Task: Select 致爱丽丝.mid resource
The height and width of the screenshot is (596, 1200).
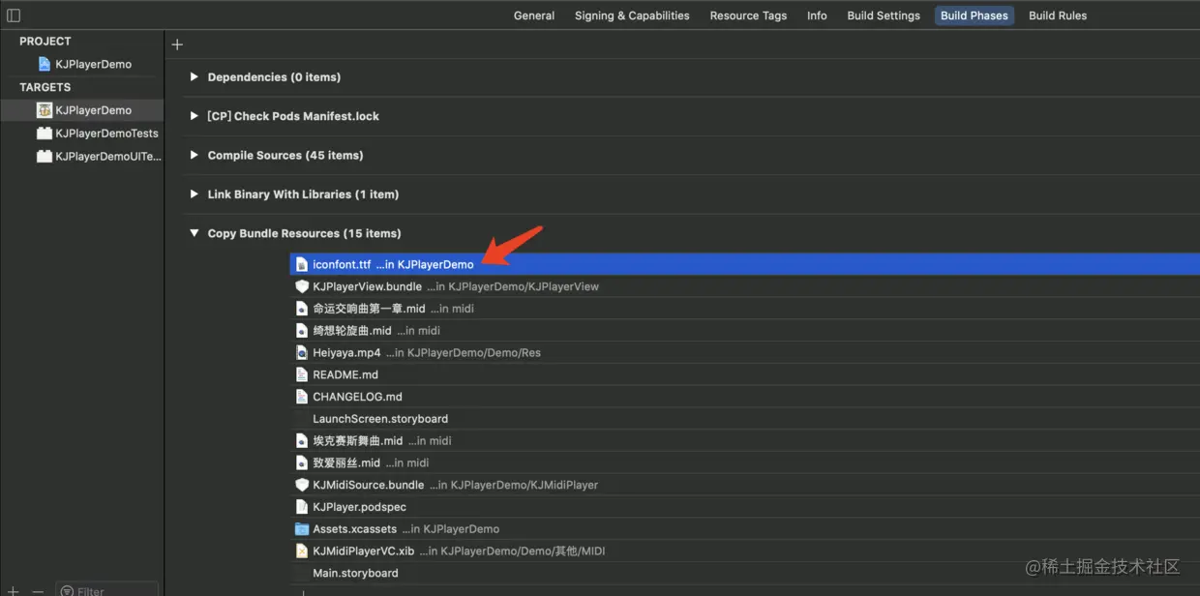Action: tap(744, 462)
